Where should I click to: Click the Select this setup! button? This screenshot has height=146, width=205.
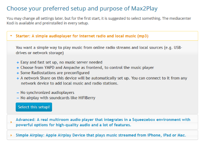(34, 107)
